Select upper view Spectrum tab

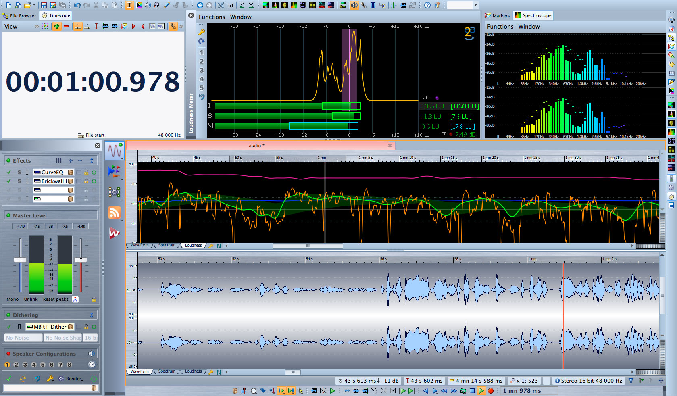click(x=167, y=245)
